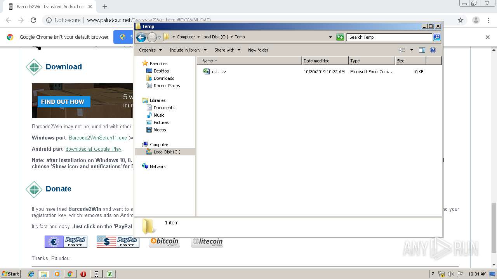Select Desktop in Favorites

pyautogui.click(x=161, y=71)
